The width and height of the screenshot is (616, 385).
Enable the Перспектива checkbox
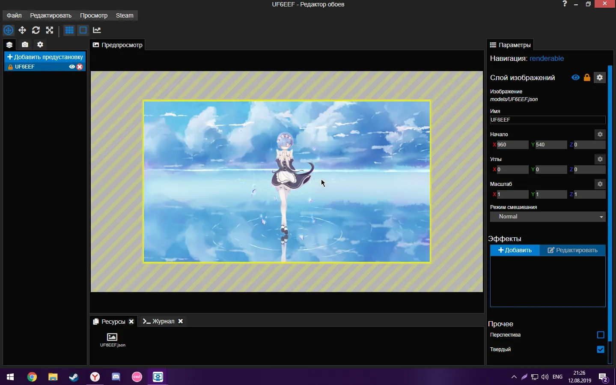[601, 335]
